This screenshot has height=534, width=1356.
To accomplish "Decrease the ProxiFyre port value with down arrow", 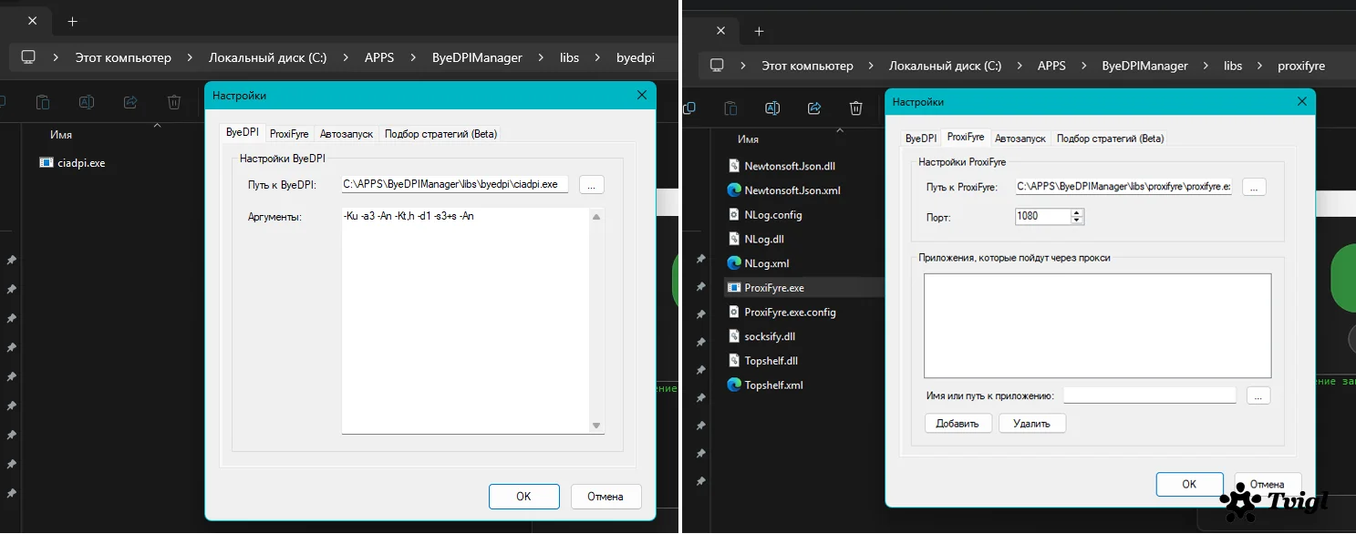I will pyautogui.click(x=1077, y=221).
